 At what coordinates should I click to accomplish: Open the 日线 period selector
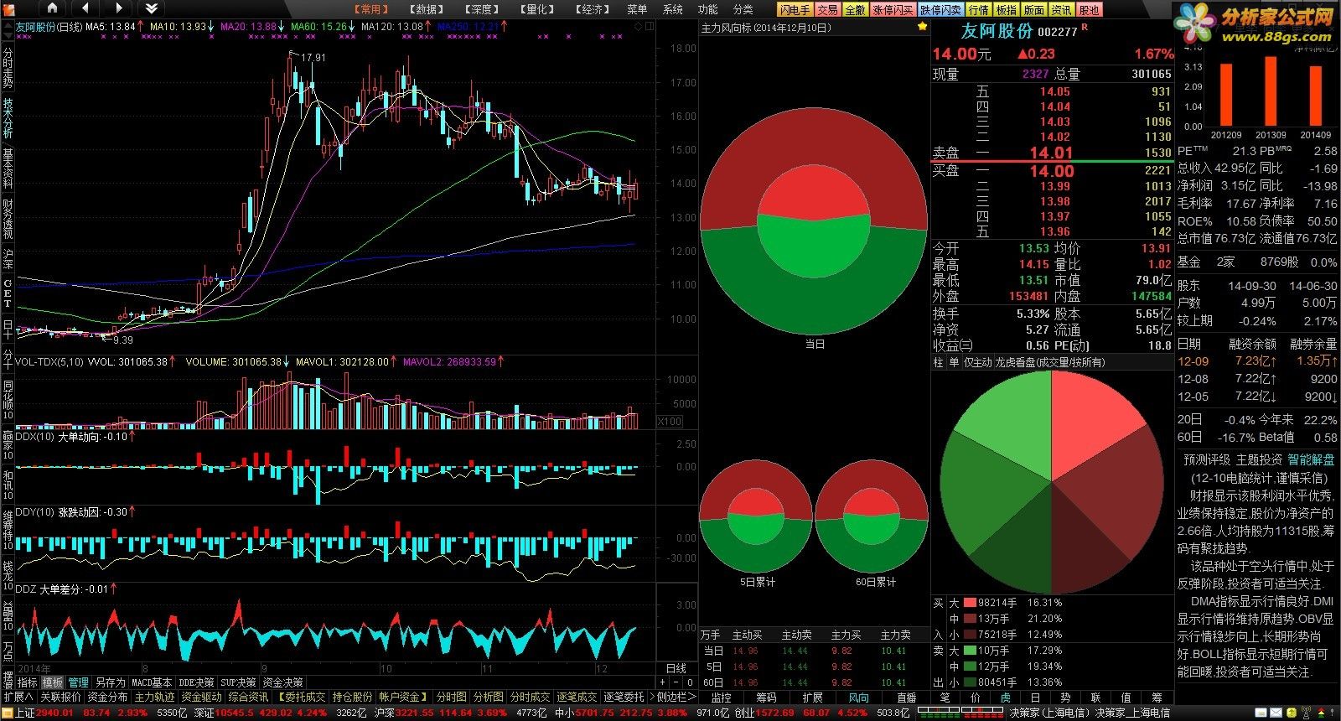[x=676, y=668]
